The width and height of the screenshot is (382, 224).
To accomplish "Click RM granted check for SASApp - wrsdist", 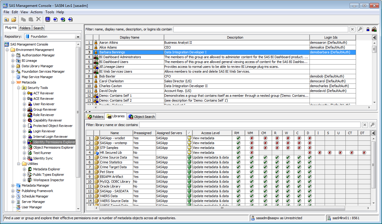I will coord(238,138).
